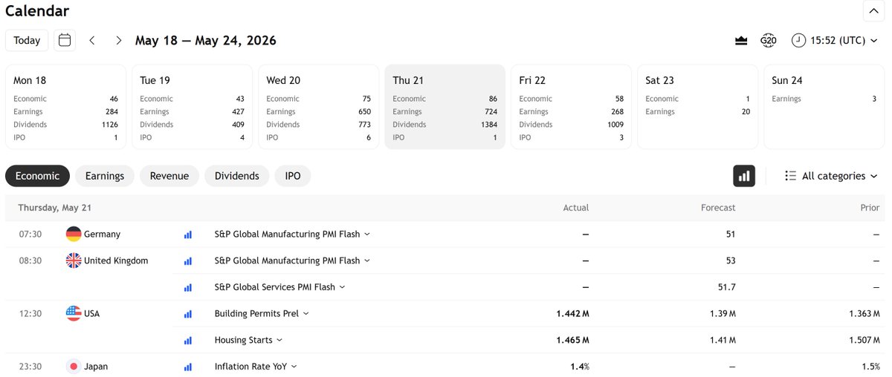This screenshot has width=892, height=377.
Task: Select the Fri 22 day card
Action: pos(571,107)
